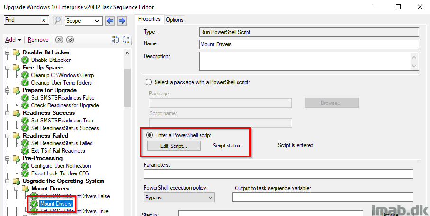Clear the Find box with x
Screen dimensions: 430x216
(43, 20)
